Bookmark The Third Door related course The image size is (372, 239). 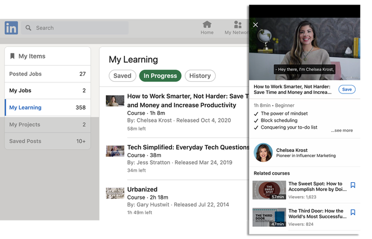(x=353, y=212)
